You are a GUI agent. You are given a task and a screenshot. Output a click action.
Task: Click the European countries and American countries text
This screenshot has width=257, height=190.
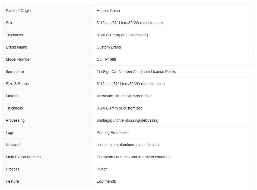tap(134, 157)
